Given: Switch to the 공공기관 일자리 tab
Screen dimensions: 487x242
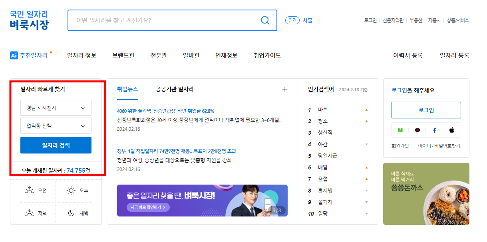Looking at the screenshot, I should pos(175,89).
